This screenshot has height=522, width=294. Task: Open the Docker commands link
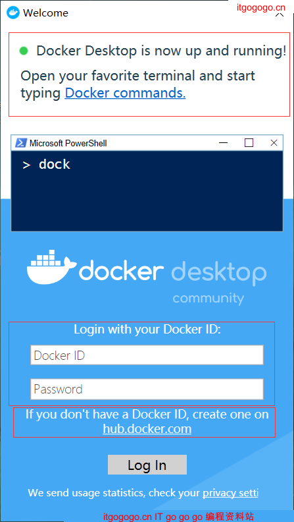tap(125, 93)
